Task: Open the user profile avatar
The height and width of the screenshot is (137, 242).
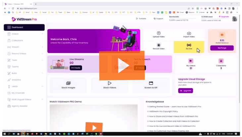Action: pyautogui.click(x=235, y=19)
